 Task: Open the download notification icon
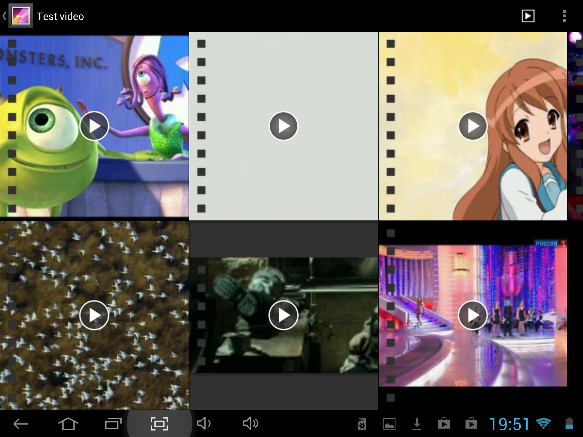point(417,424)
